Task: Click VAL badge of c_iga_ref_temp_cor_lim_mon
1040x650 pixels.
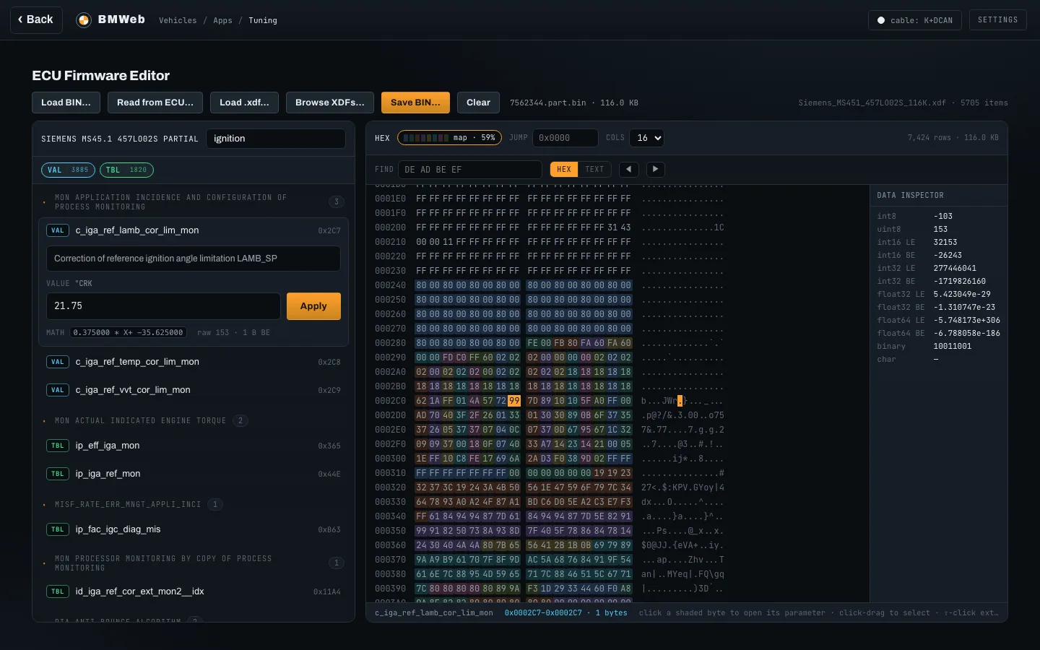Action: point(58,362)
